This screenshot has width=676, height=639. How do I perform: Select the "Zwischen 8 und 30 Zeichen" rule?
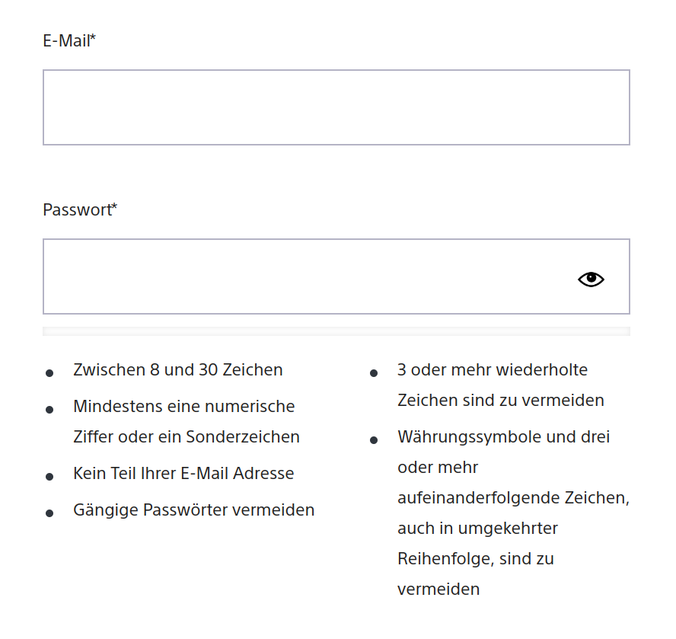pos(178,370)
